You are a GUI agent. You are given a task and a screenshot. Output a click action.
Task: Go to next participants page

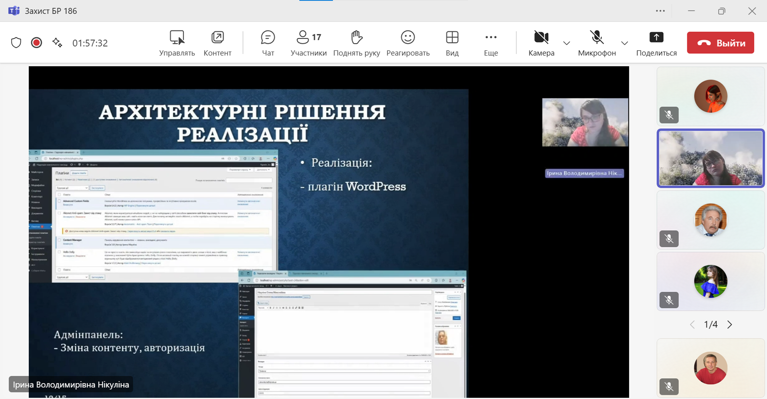(x=729, y=324)
